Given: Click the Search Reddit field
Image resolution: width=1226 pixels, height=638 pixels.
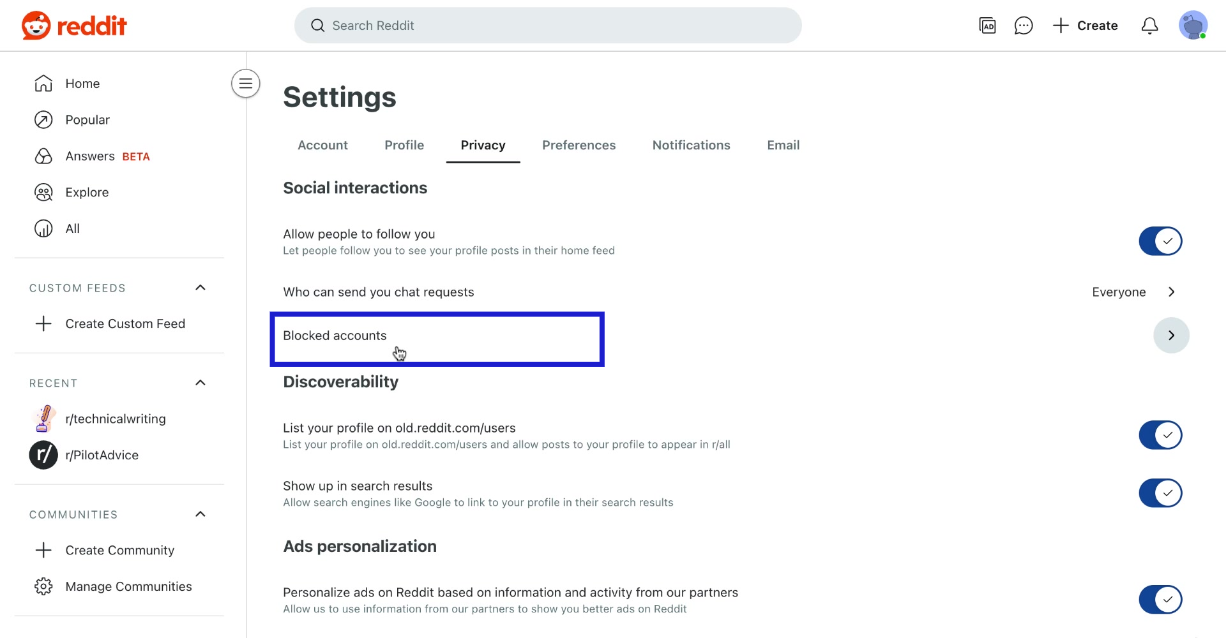Looking at the screenshot, I should tap(548, 26).
